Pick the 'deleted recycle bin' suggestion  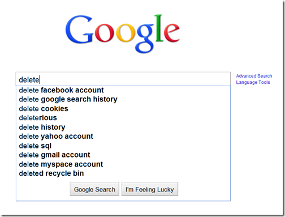point(123,173)
